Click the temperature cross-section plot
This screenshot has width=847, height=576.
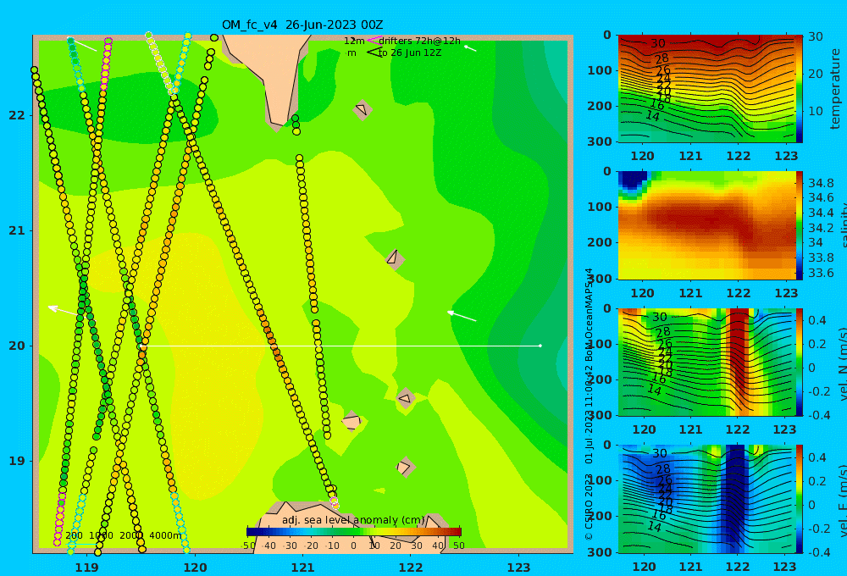[706, 89]
